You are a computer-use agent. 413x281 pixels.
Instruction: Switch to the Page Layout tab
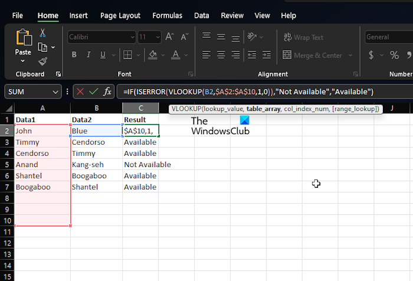pyautogui.click(x=120, y=15)
